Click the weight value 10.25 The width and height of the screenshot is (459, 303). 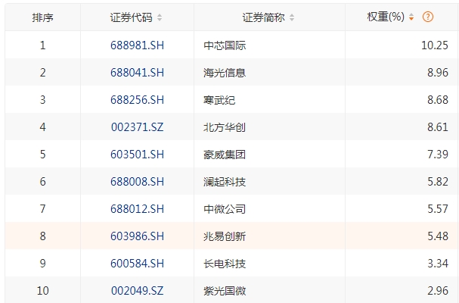(x=435, y=45)
